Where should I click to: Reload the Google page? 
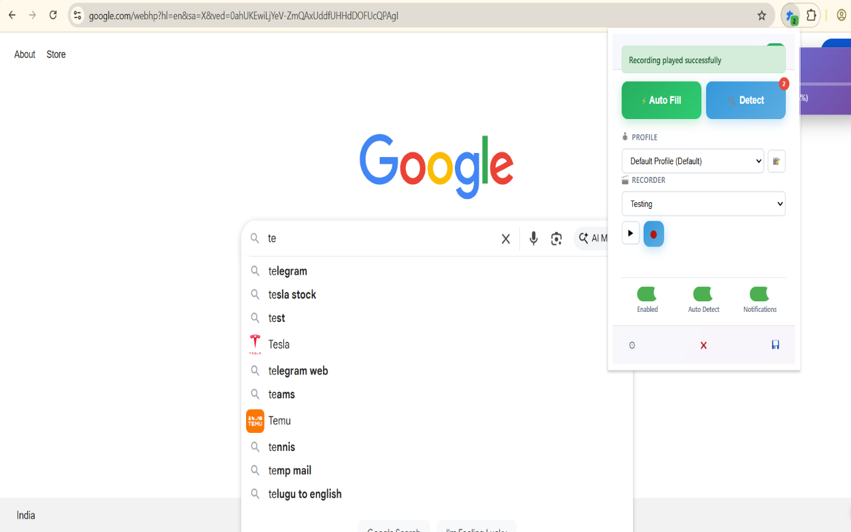coord(53,15)
